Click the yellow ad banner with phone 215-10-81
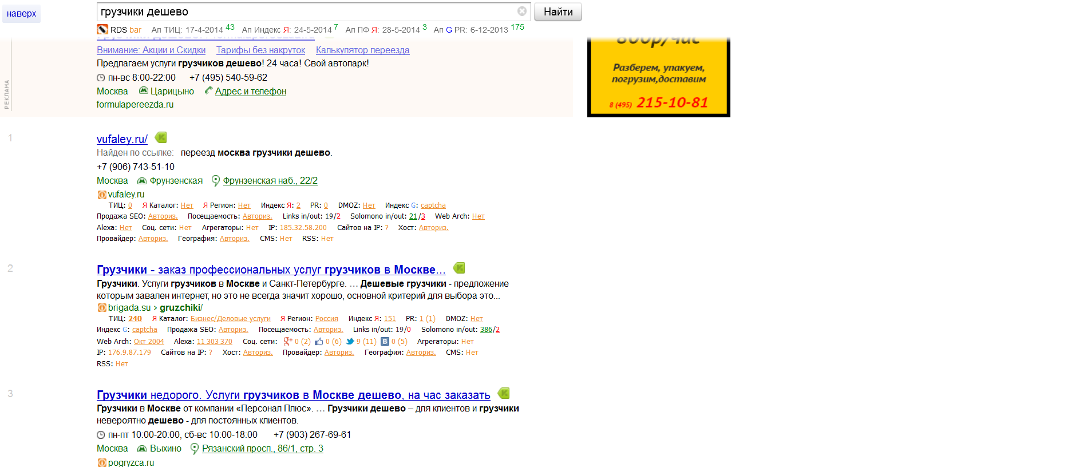The image size is (1087, 467). [x=659, y=77]
